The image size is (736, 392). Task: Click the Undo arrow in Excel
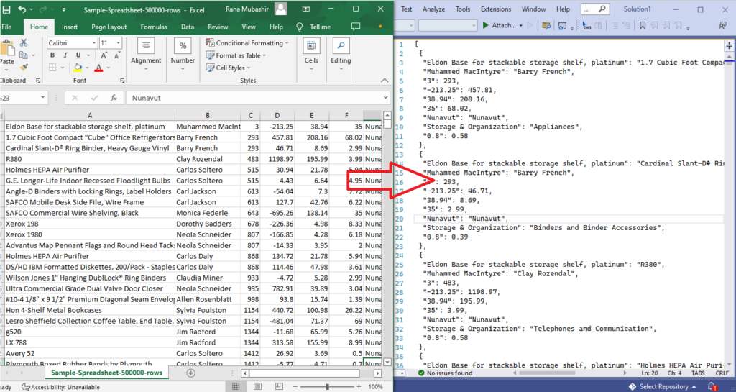[22, 9]
